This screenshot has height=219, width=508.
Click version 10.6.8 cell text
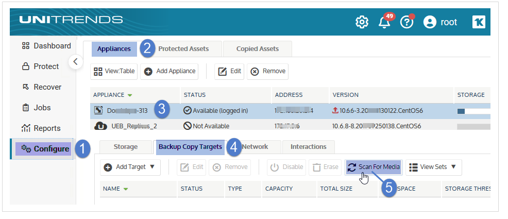(377, 126)
